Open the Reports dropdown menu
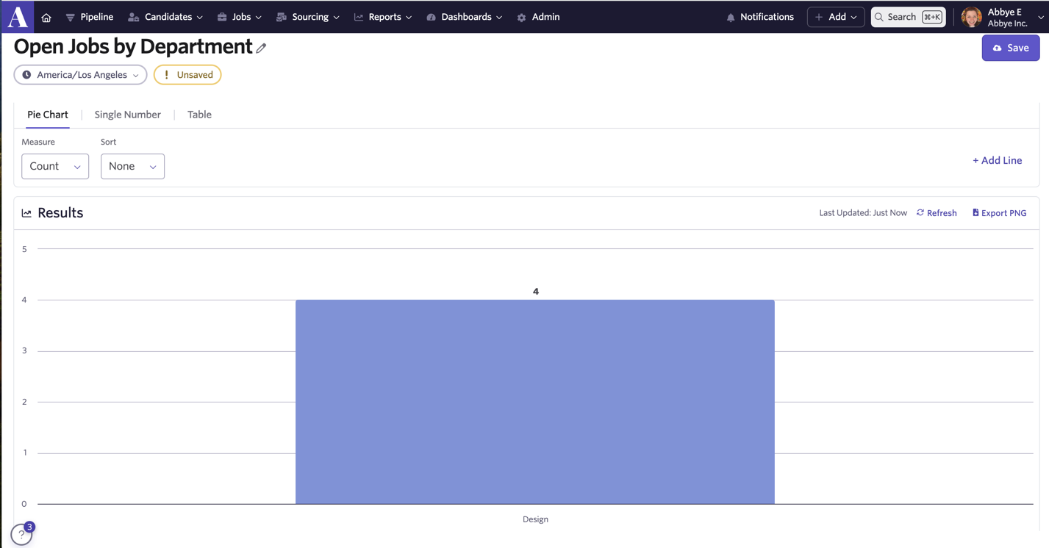Viewport: 1049px width, 548px height. pos(383,17)
